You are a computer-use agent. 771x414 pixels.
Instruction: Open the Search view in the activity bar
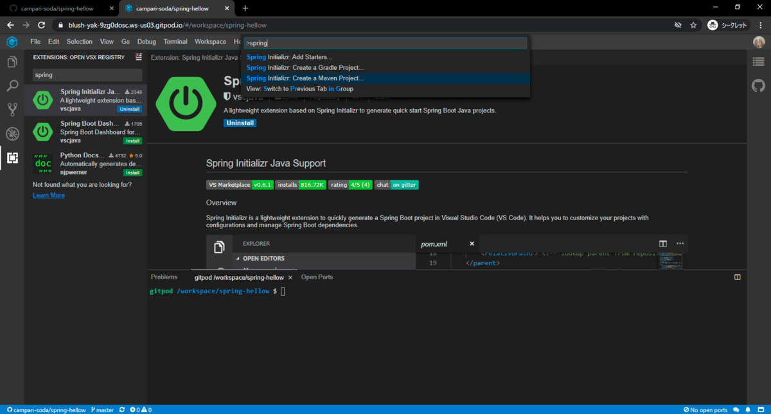coord(12,86)
